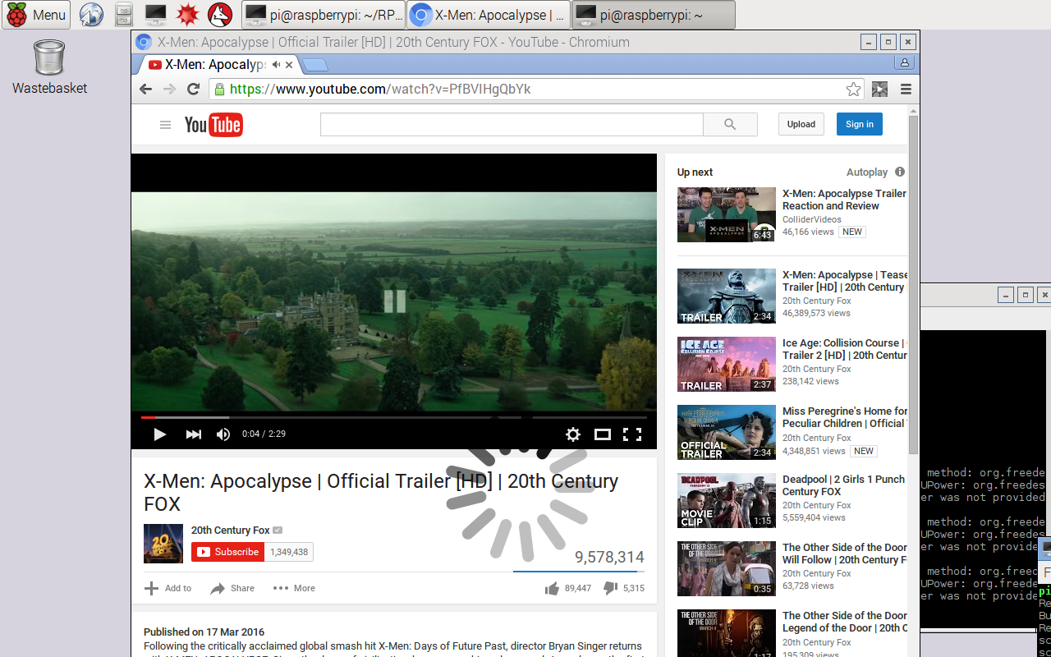Click the Sign in button
Viewport: 1051px width, 657px height.
tap(860, 125)
